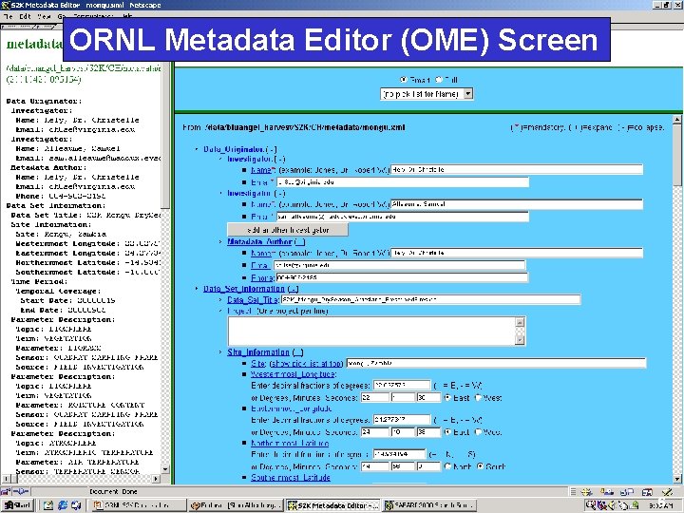Click the first Investigator Name input field
The image size is (684, 513).
coord(517,169)
